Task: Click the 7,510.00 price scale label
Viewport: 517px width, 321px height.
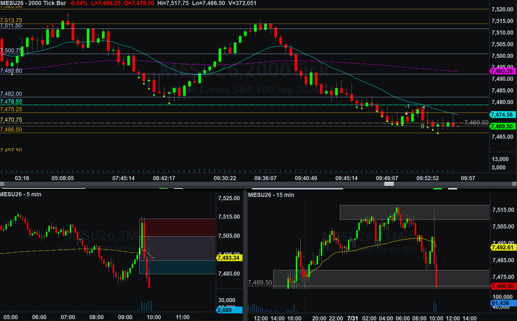Action: pyautogui.click(x=502, y=33)
